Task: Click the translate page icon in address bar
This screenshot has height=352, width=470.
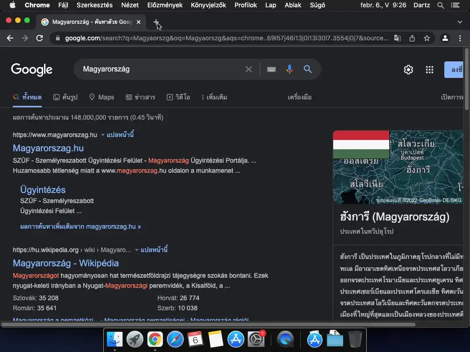Action: (397, 38)
